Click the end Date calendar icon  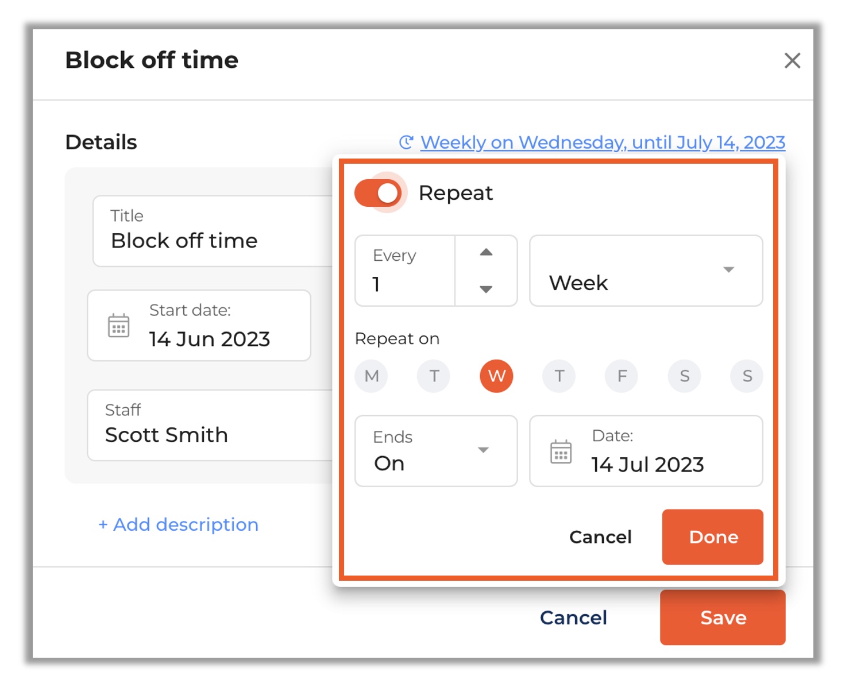tap(561, 451)
